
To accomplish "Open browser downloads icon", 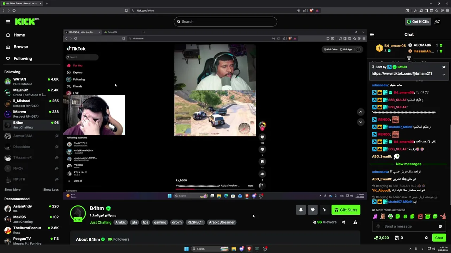I will tap(416, 11).
